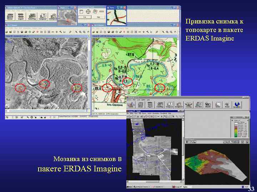Open Vector icon in lower ERDAS panel
This screenshot has height=192, width=257.
(x=218, y=105)
